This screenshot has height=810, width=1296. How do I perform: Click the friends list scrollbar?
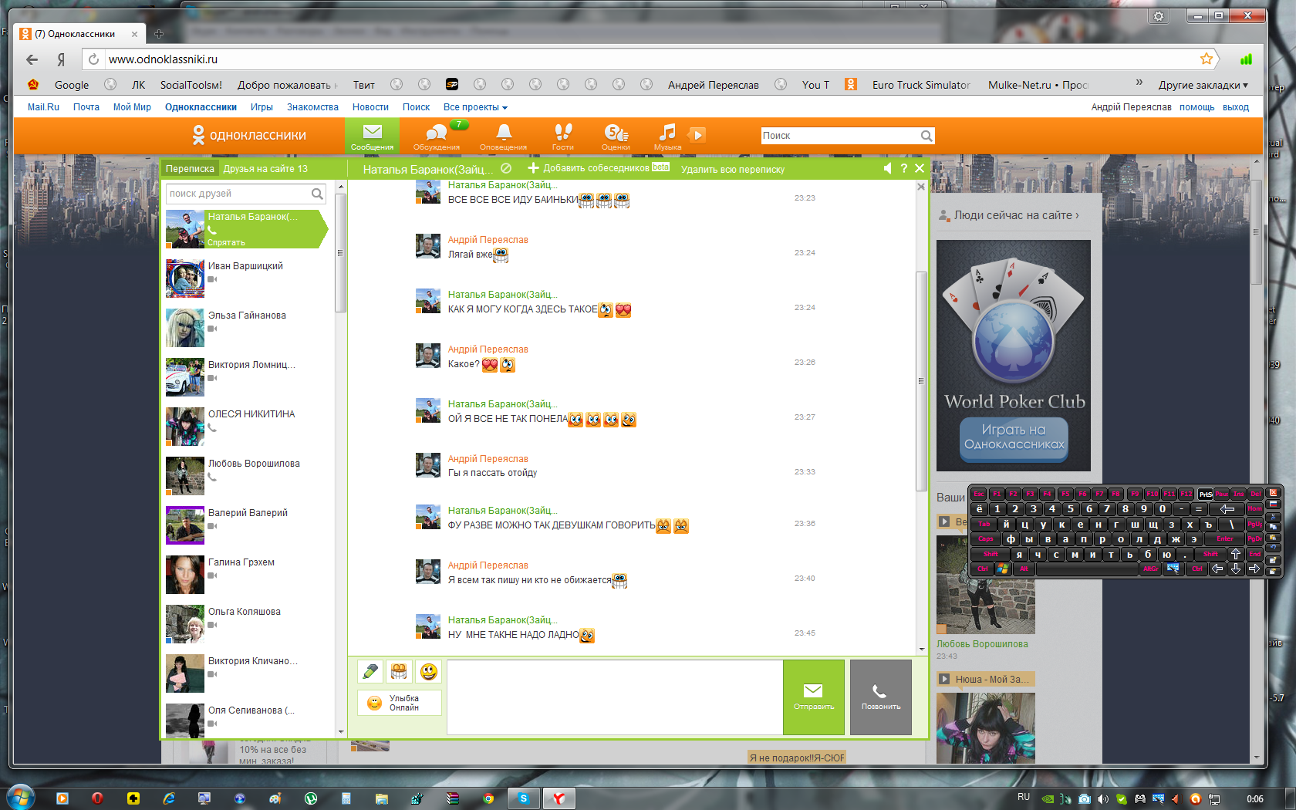click(341, 255)
